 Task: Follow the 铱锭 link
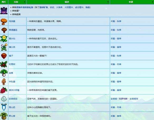[52, 7]
